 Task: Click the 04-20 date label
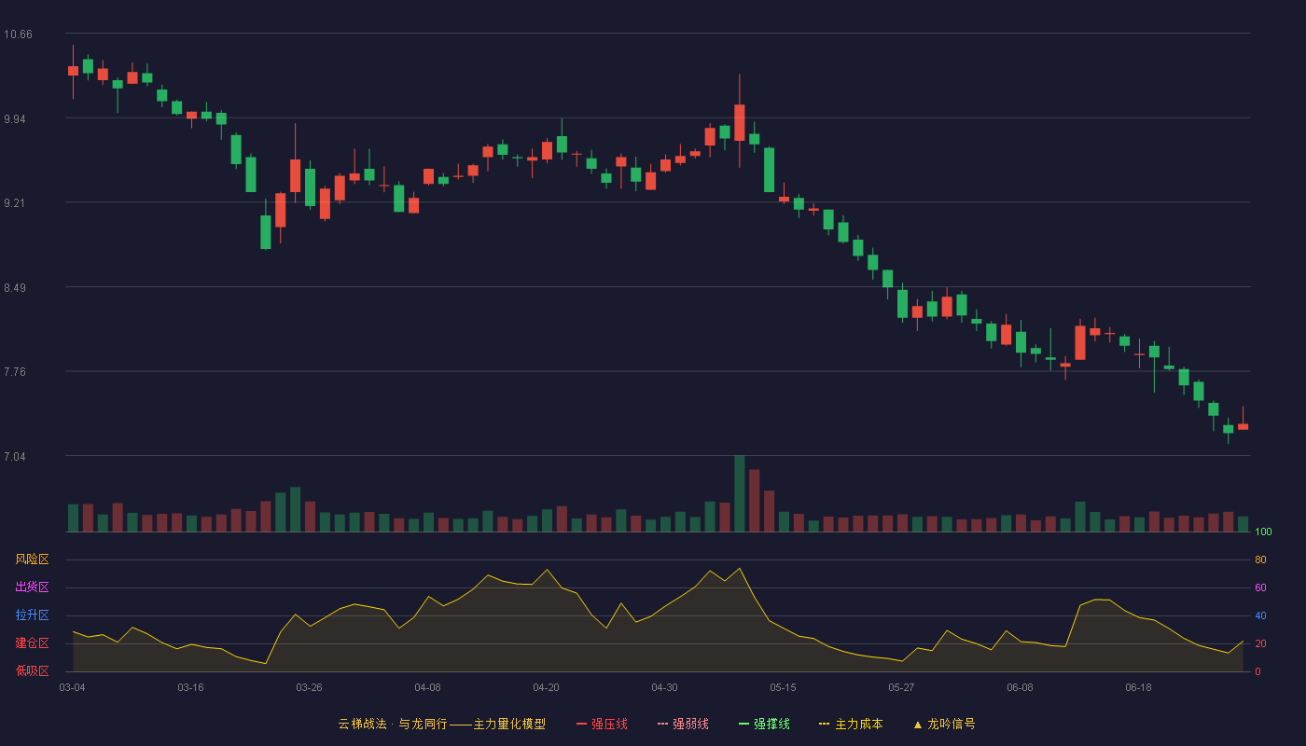pos(546,687)
